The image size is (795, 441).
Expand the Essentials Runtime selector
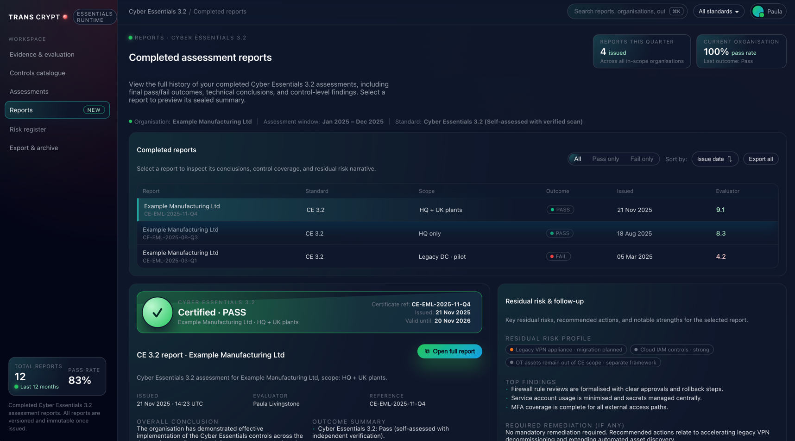coord(95,17)
